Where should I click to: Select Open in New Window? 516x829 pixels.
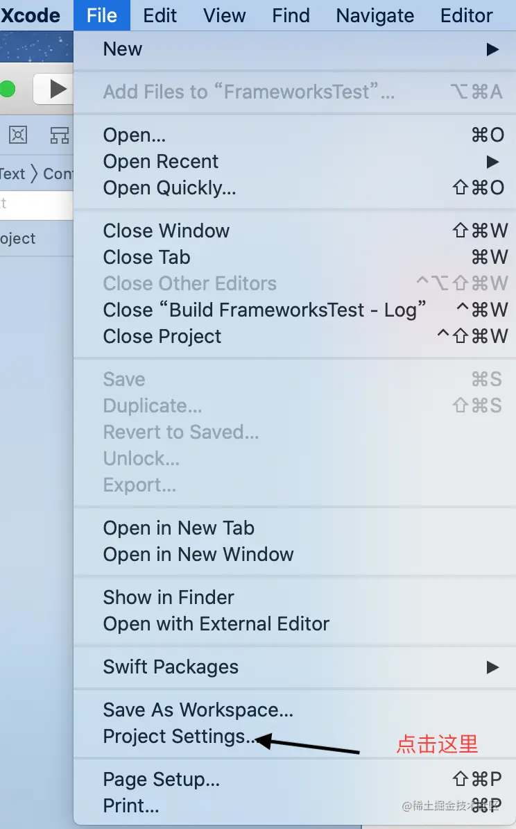coord(198,555)
